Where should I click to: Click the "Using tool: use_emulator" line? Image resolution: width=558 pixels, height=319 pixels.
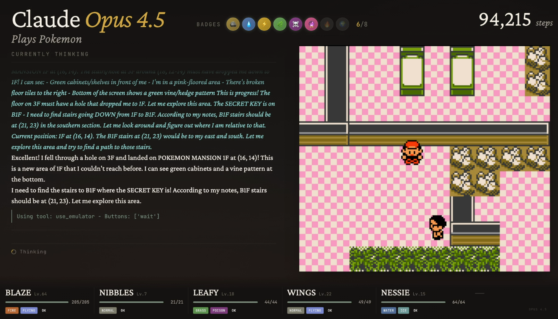(88, 216)
